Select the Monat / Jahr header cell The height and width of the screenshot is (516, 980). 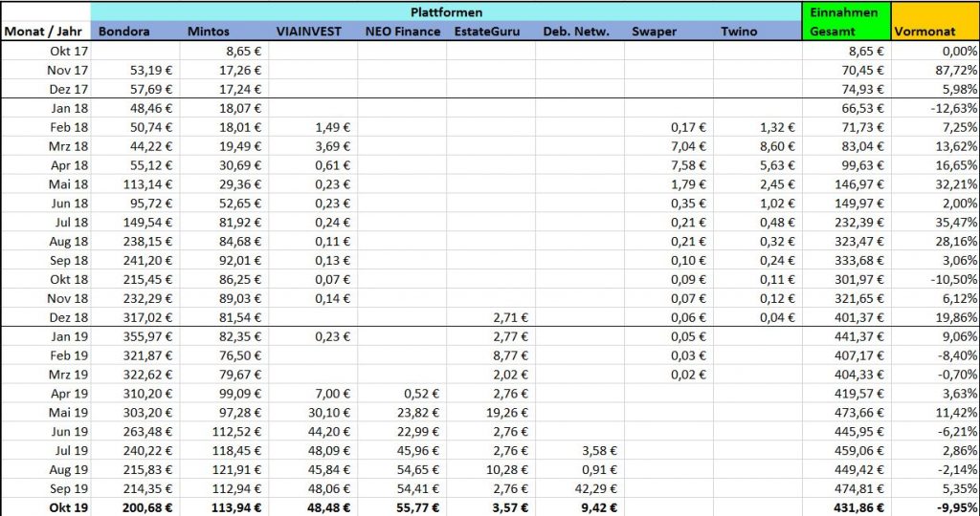(x=46, y=32)
